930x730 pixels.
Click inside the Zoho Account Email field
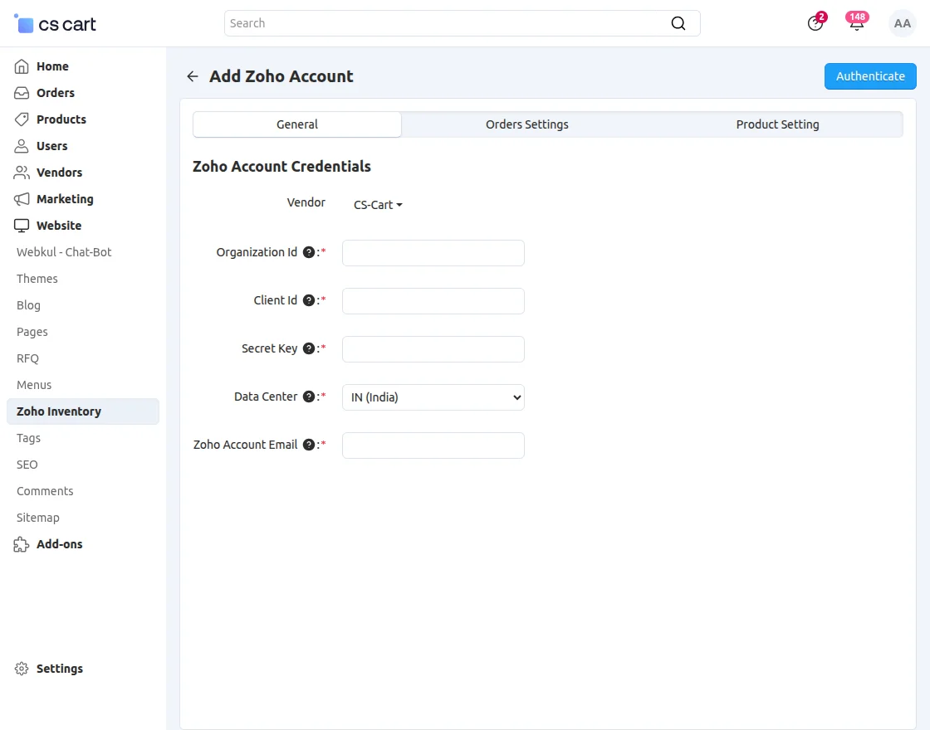[x=433, y=445]
